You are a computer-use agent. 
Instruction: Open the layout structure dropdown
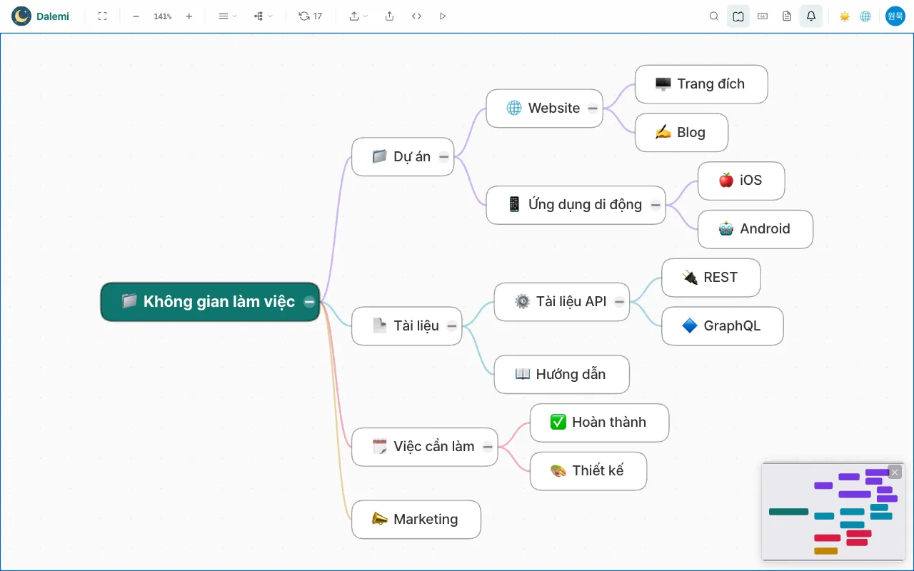[263, 16]
